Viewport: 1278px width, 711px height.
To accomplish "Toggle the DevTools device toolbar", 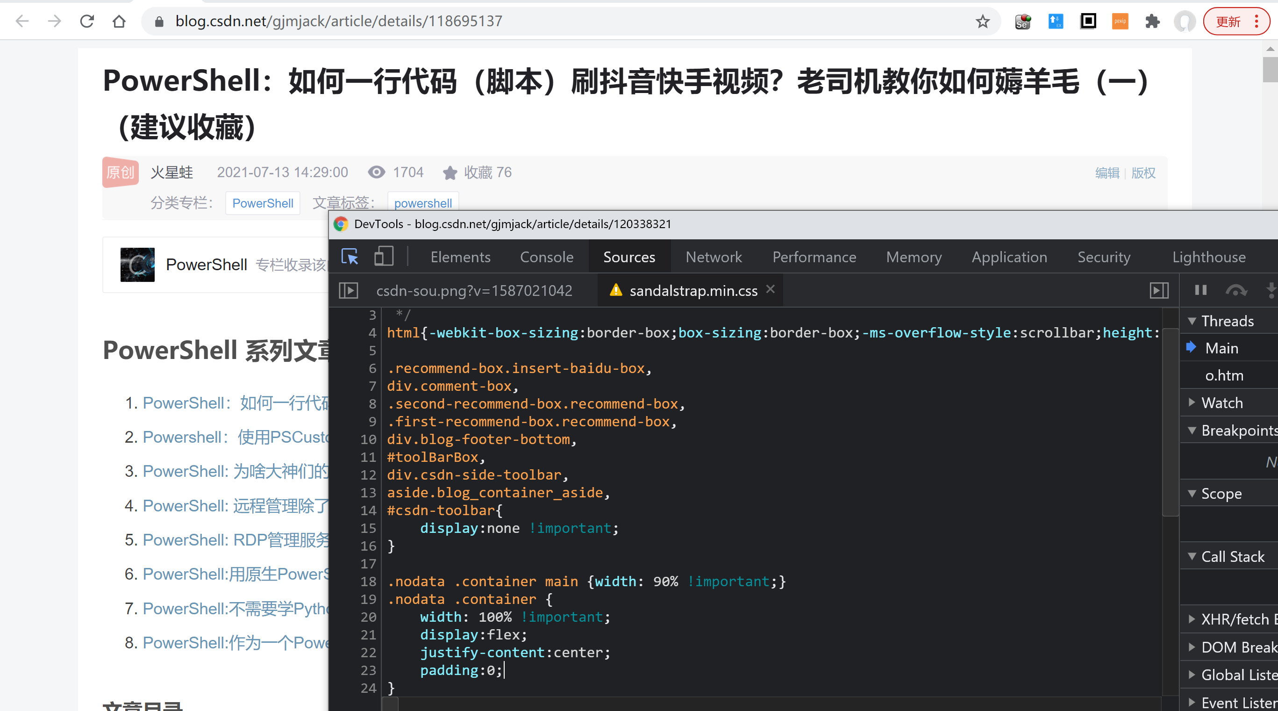I will pos(384,257).
